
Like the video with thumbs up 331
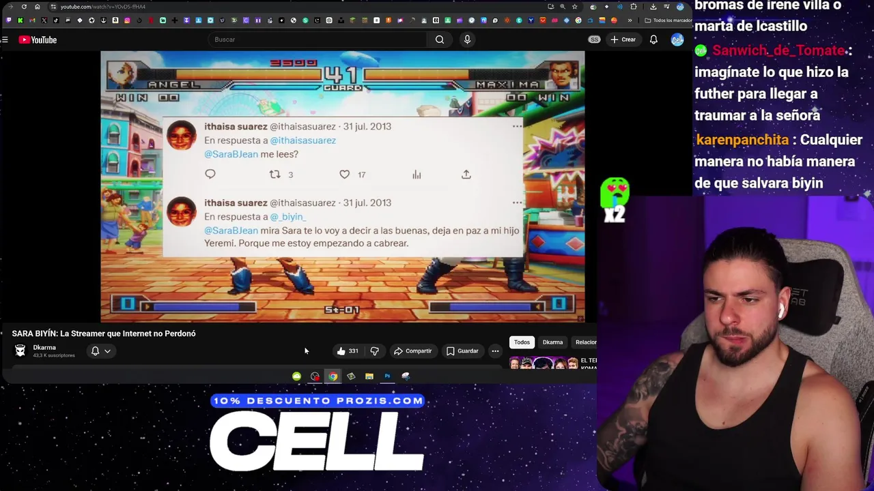[x=348, y=351]
